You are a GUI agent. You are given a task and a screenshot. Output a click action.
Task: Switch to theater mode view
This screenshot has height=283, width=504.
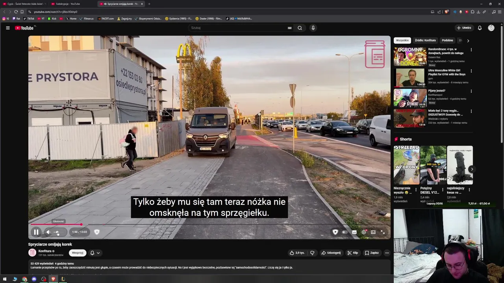click(373, 232)
